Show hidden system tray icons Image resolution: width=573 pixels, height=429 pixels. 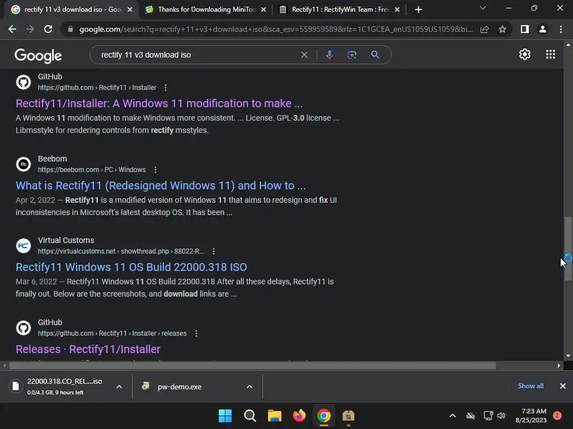pos(452,416)
